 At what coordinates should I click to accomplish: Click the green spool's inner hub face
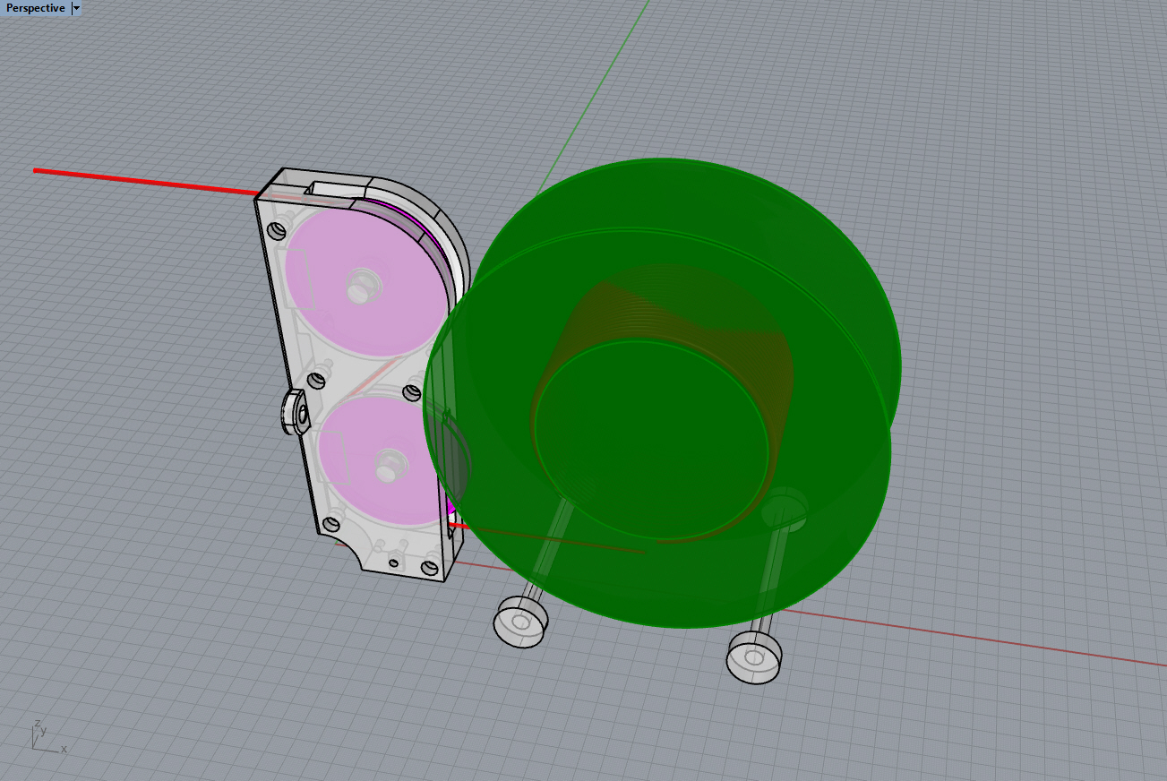[x=652, y=439]
